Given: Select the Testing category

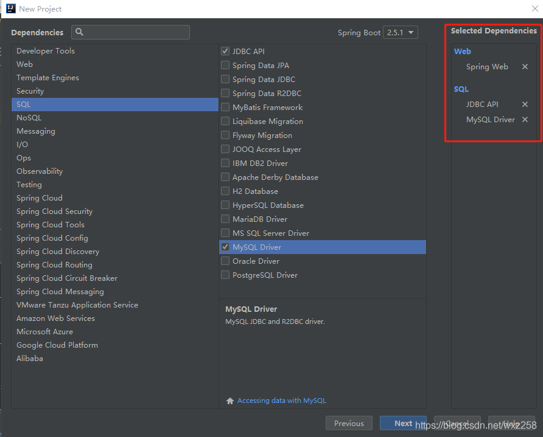Looking at the screenshot, I should pos(29,184).
